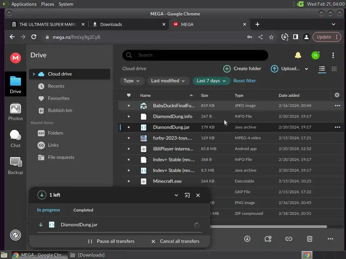This screenshot has width=346, height=259.
Task: Open the MEGA top-right kebab menu
Action: point(333,55)
